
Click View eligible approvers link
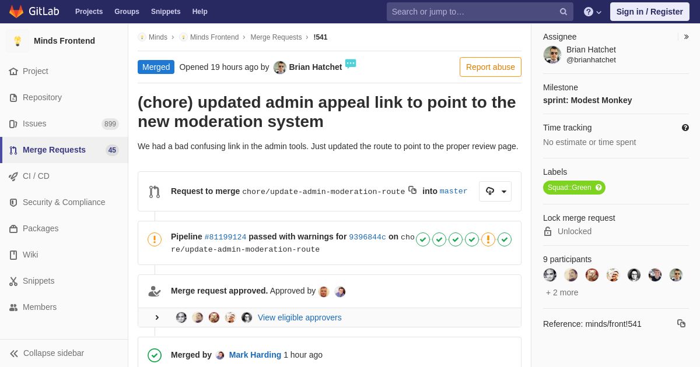tap(300, 317)
